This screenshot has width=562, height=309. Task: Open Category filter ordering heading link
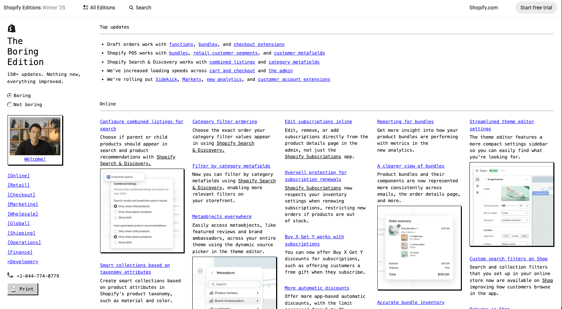[x=224, y=122]
